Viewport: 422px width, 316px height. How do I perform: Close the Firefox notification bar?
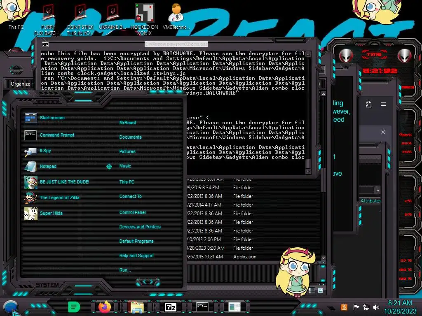383,132
